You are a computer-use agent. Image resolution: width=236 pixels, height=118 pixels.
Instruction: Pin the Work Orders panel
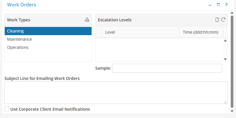pyautogui.click(x=227, y=5)
